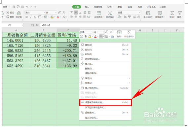
Task: Choose 设置单元格格式(F)... from context menu
Action: (x=105, y=103)
